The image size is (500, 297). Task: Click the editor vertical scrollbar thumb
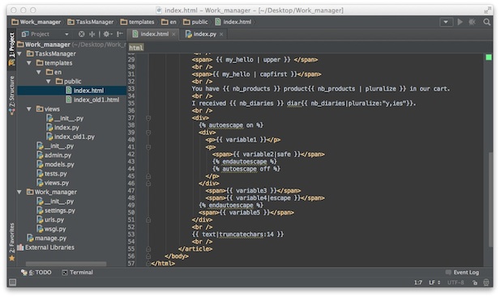point(490,200)
